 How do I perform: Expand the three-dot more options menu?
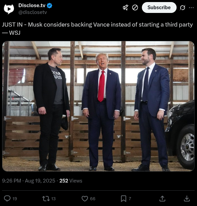pyautogui.click(x=191, y=7)
